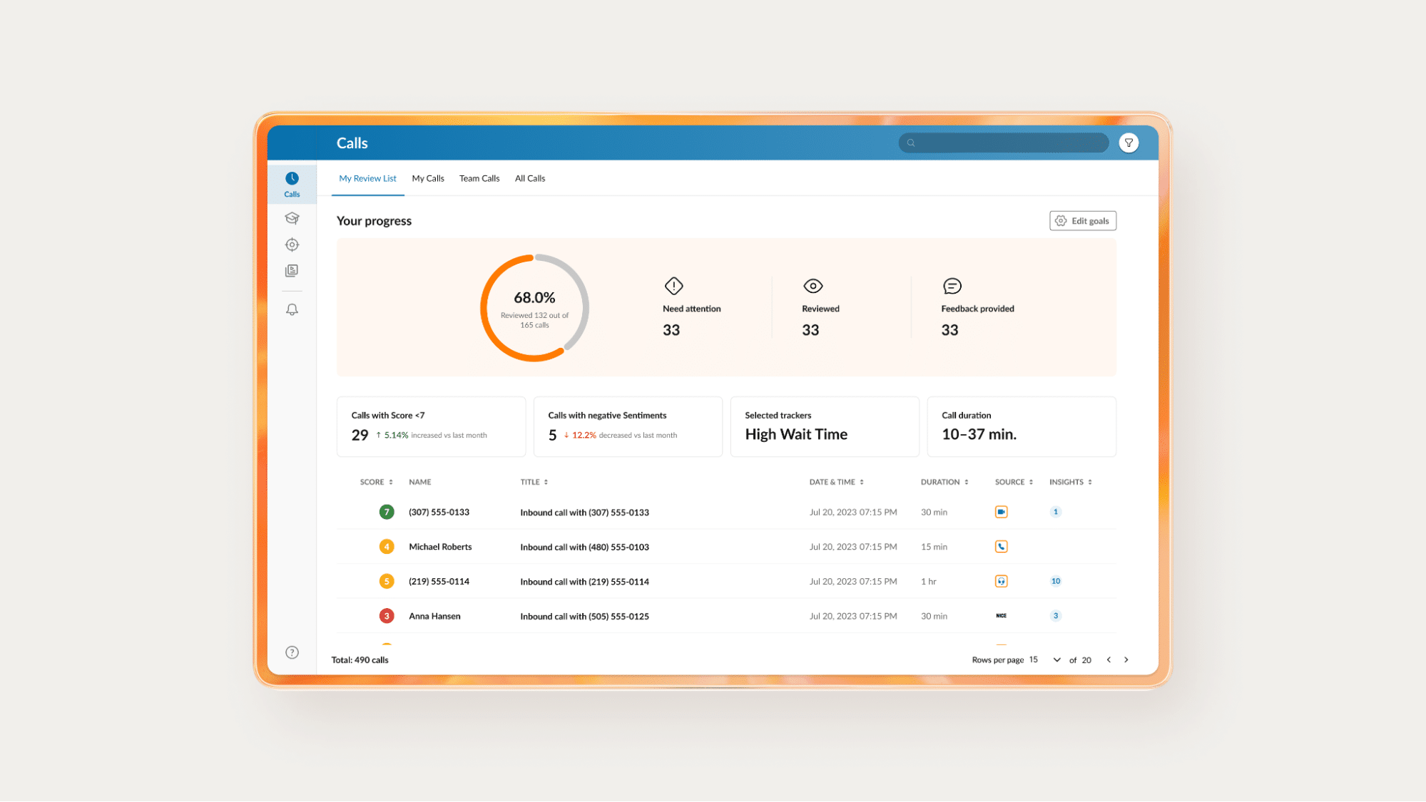
Task: Sort by the Date & Time column
Action: coord(836,482)
